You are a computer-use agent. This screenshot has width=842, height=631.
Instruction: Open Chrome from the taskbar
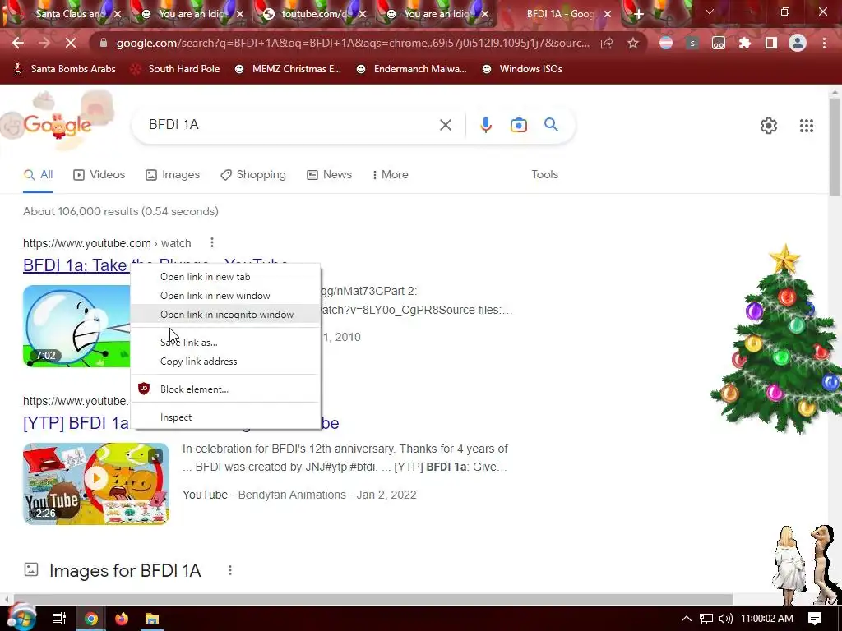click(x=90, y=619)
